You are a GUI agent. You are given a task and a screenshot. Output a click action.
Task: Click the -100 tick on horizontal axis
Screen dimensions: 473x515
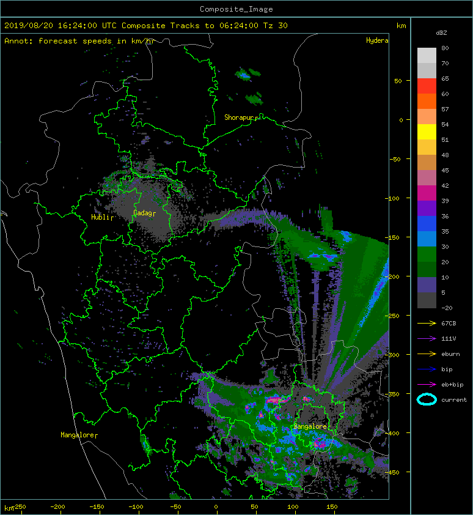pyautogui.click(x=136, y=507)
